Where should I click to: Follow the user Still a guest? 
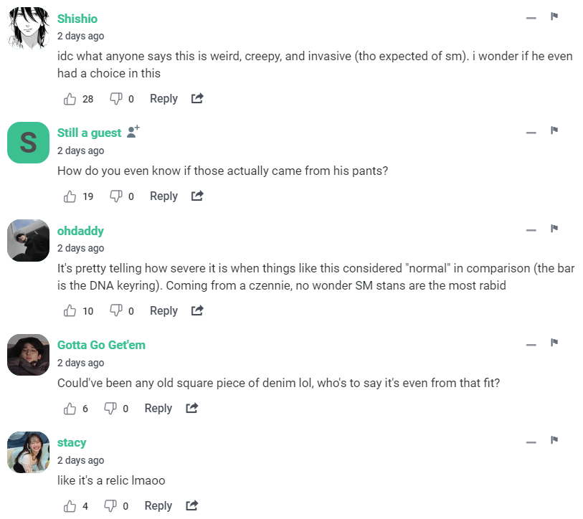coord(133,132)
